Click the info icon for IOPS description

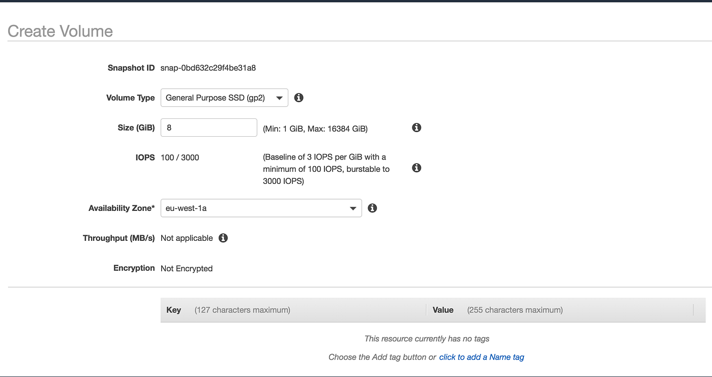click(x=417, y=168)
